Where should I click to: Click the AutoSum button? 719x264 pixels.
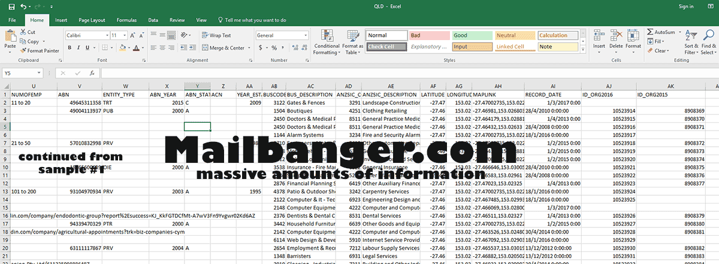660,32
